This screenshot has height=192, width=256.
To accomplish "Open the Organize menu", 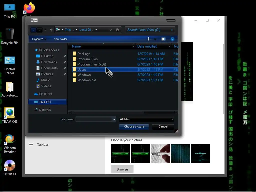I will [x=39, y=39].
